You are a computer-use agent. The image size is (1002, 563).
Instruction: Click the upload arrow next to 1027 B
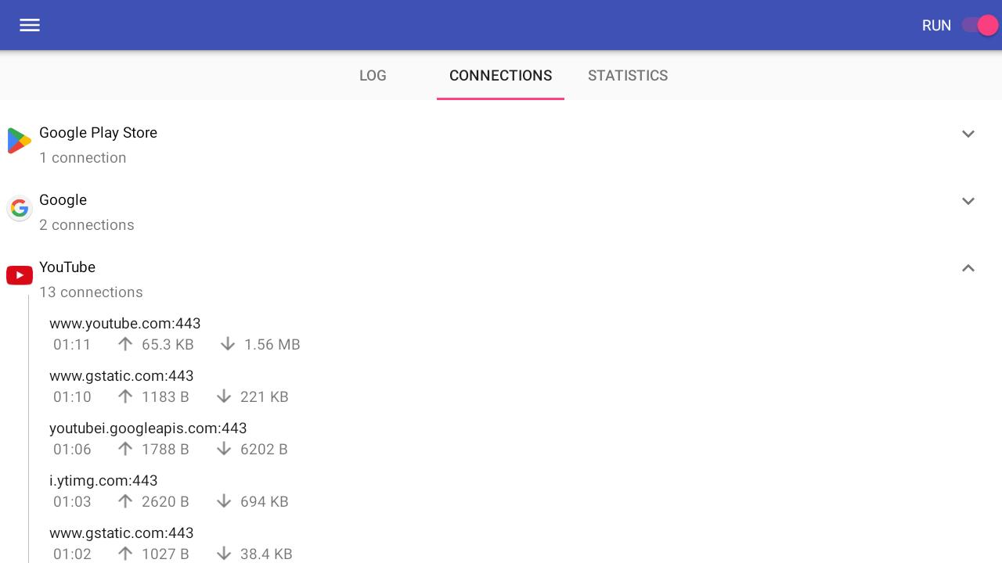(x=125, y=554)
